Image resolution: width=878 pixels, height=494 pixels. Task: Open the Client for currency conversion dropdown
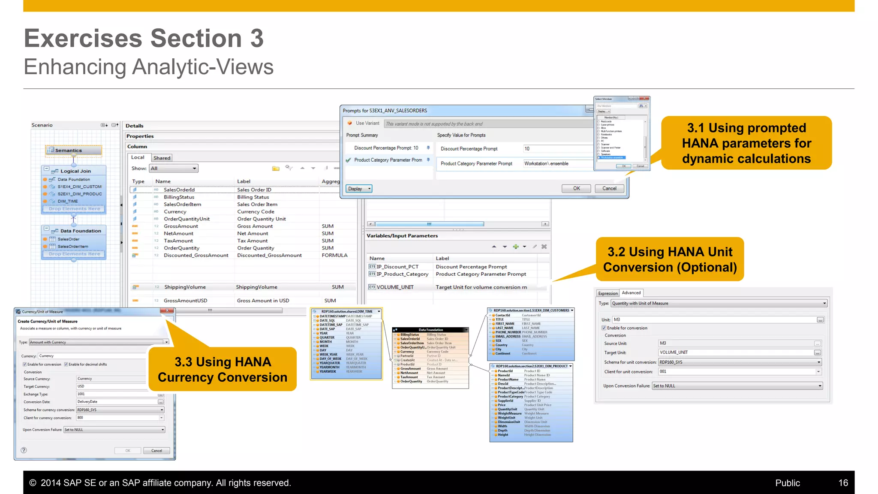pos(120,418)
